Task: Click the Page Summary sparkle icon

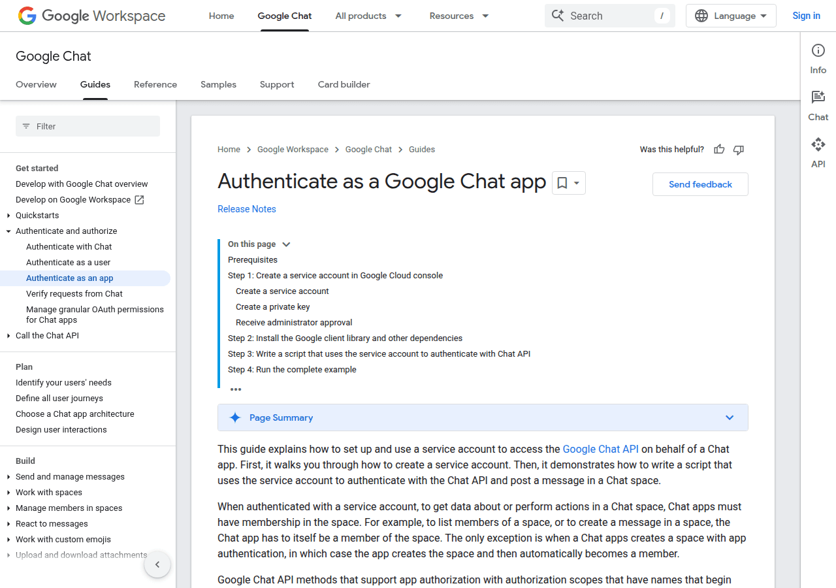Action: (235, 417)
